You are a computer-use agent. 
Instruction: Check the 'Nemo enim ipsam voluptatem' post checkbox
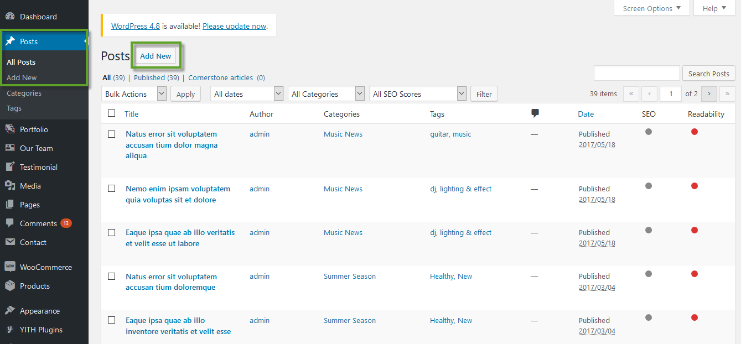click(x=112, y=189)
